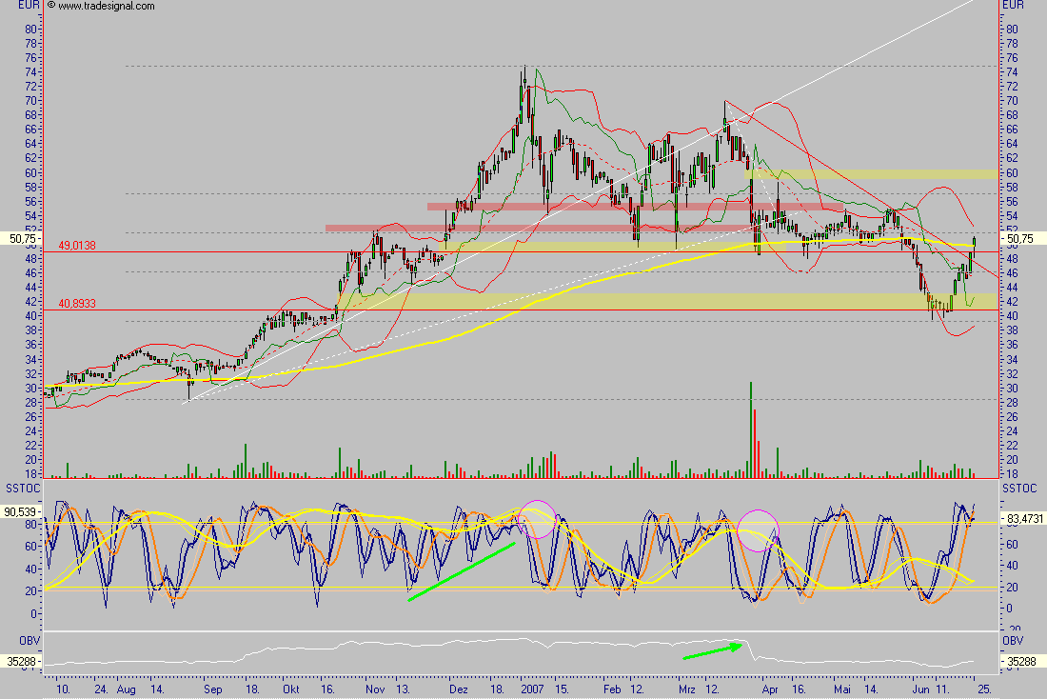The height and width of the screenshot is (699, 1047).
Task: Click the www.tradesignal.com watermark link
Action: [107, 7]
